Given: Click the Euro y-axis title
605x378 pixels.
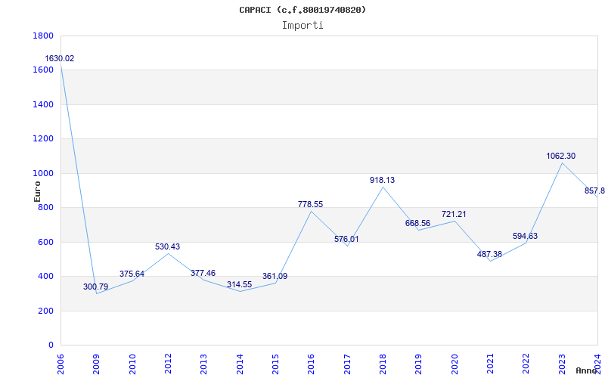Looking at the screenshot, I should click(x=37, y=191).
